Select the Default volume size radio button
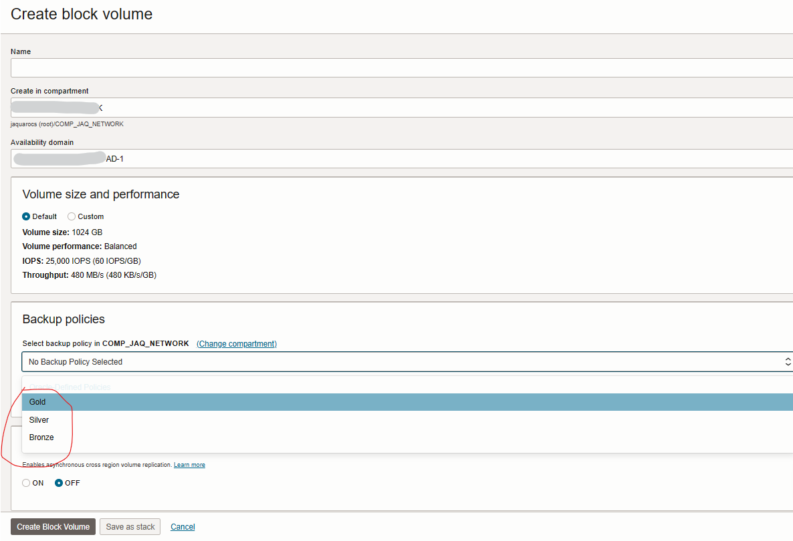The height and width of the screenshot is (541, 793). click(x=26, y=216)
